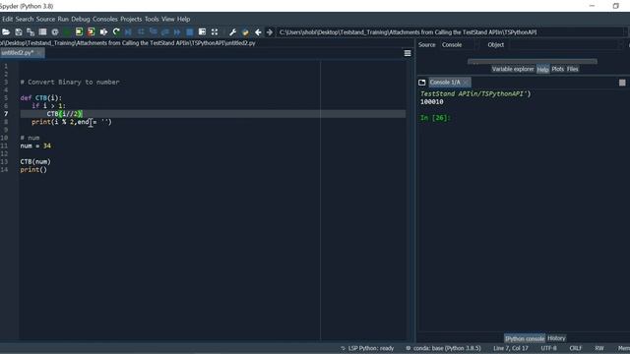Open the Tools menu
Image resolution: width=630 pixels, height=354 pixels.
pyautogui.click(x=152, y=19)
